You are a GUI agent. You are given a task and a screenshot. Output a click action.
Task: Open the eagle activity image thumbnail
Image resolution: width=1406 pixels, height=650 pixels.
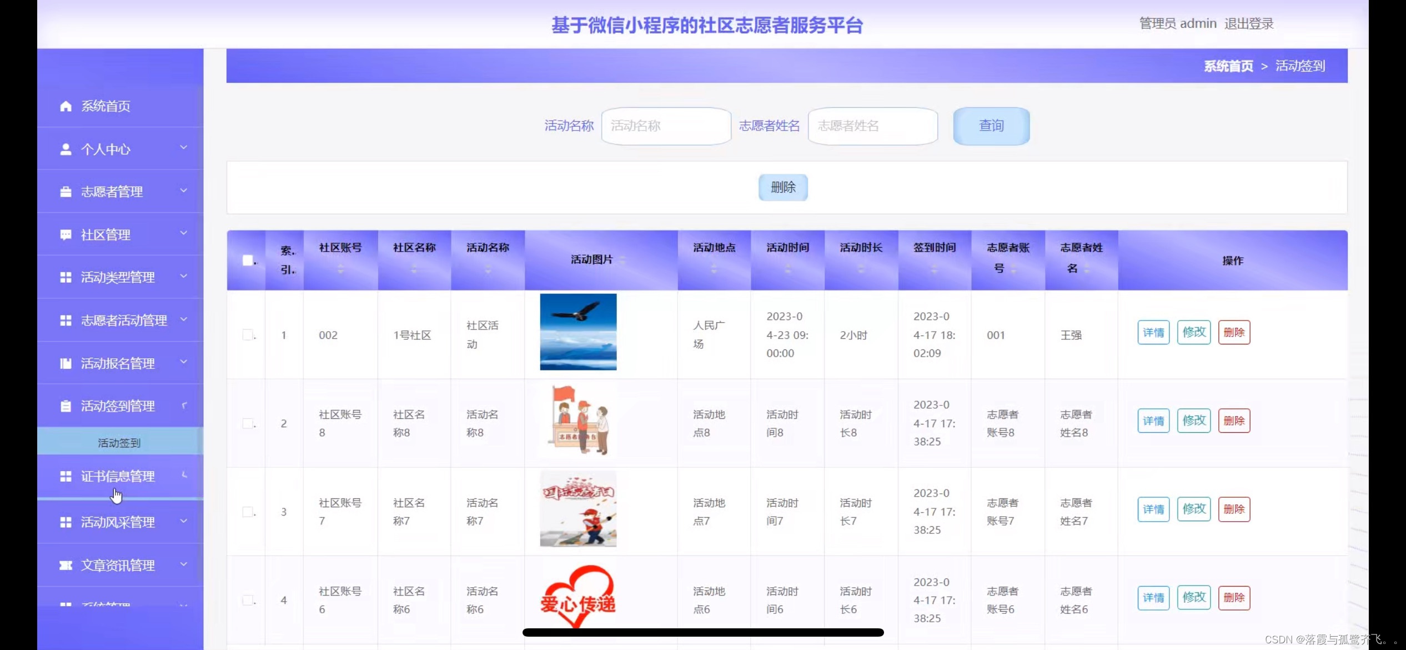pyautogui.click(x=578, y=332)
